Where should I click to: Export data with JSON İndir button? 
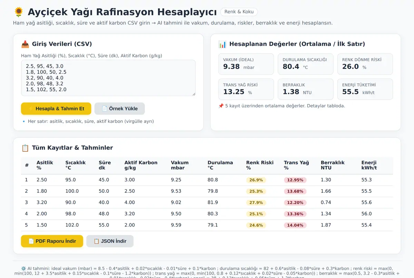click(x=110, y=241)
